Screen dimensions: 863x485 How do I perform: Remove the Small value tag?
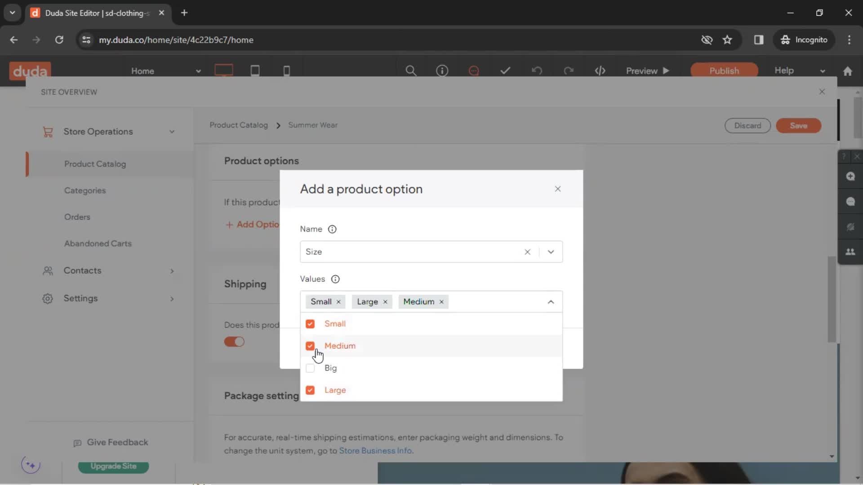click(x=338, y=302)
